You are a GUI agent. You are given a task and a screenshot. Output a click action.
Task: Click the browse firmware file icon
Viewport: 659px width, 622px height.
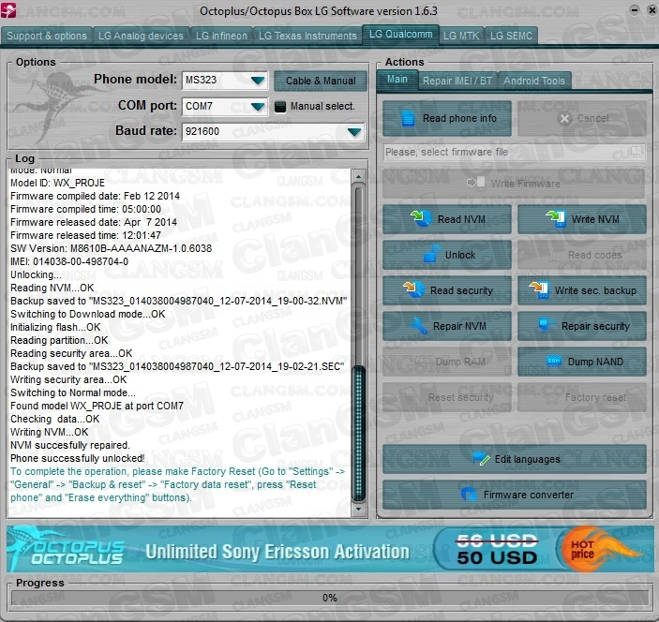coord(637,152)
